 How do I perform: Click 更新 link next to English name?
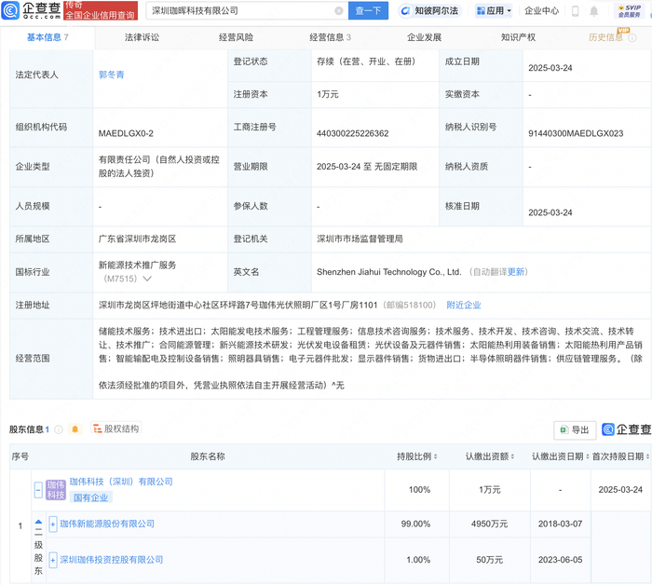click(x=516, y=272)
